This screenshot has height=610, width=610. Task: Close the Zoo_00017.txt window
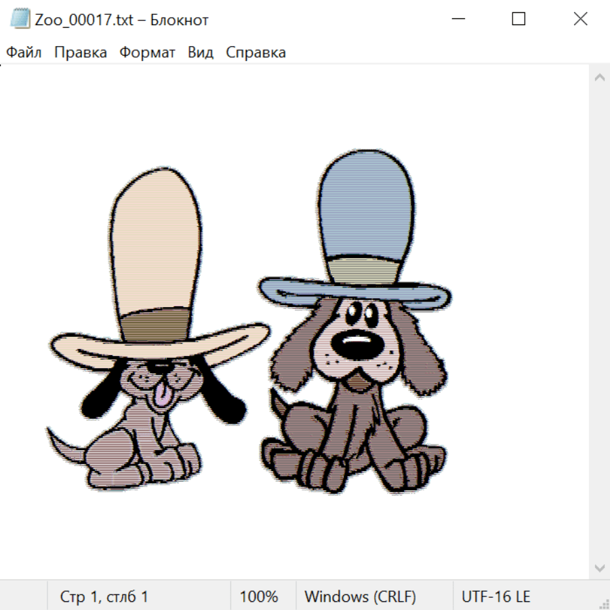point(580,20)
